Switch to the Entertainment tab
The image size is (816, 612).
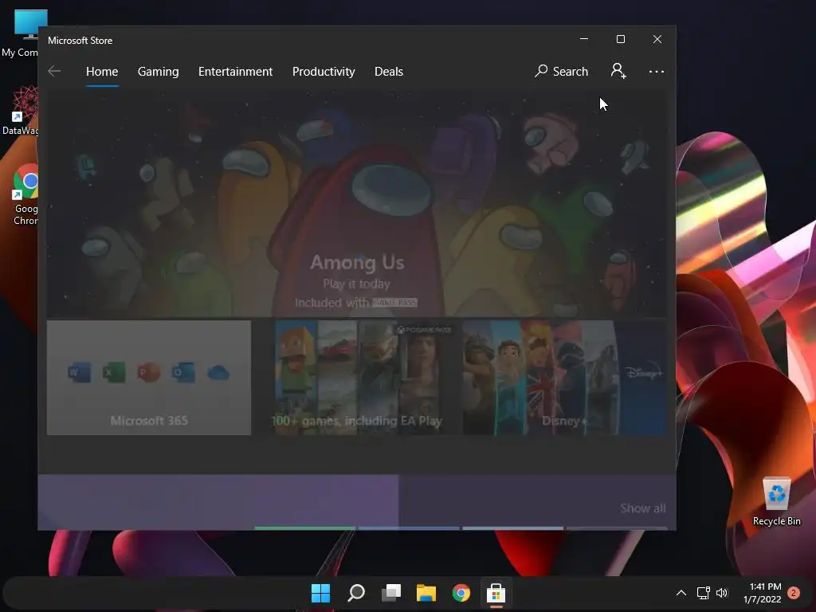pos(235,71)
